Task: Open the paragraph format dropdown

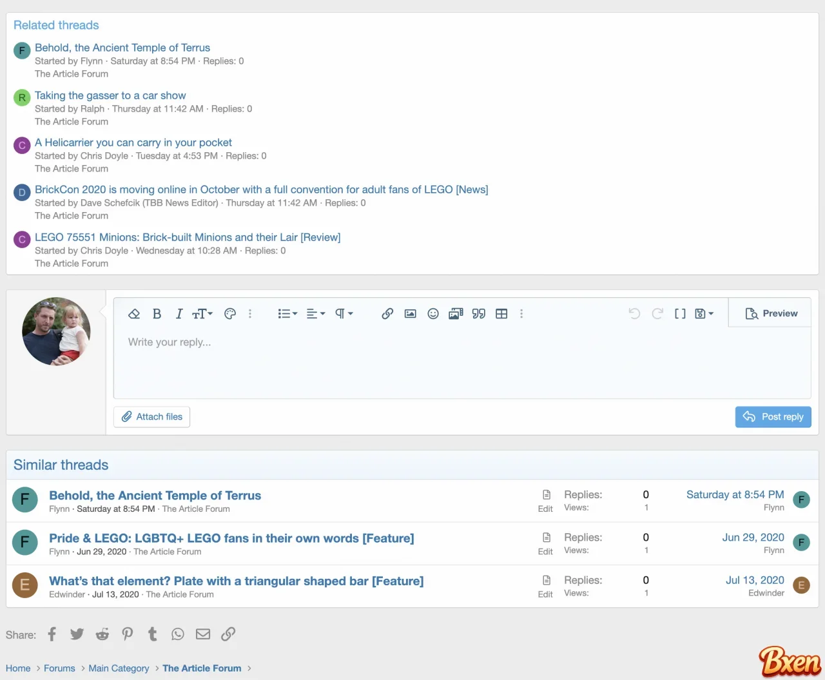Action: (343, 314)
